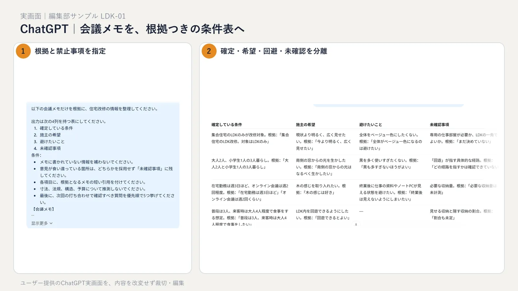Expand the prompt with 显示更多
This screenshot has height=291, width=518.
42,223
